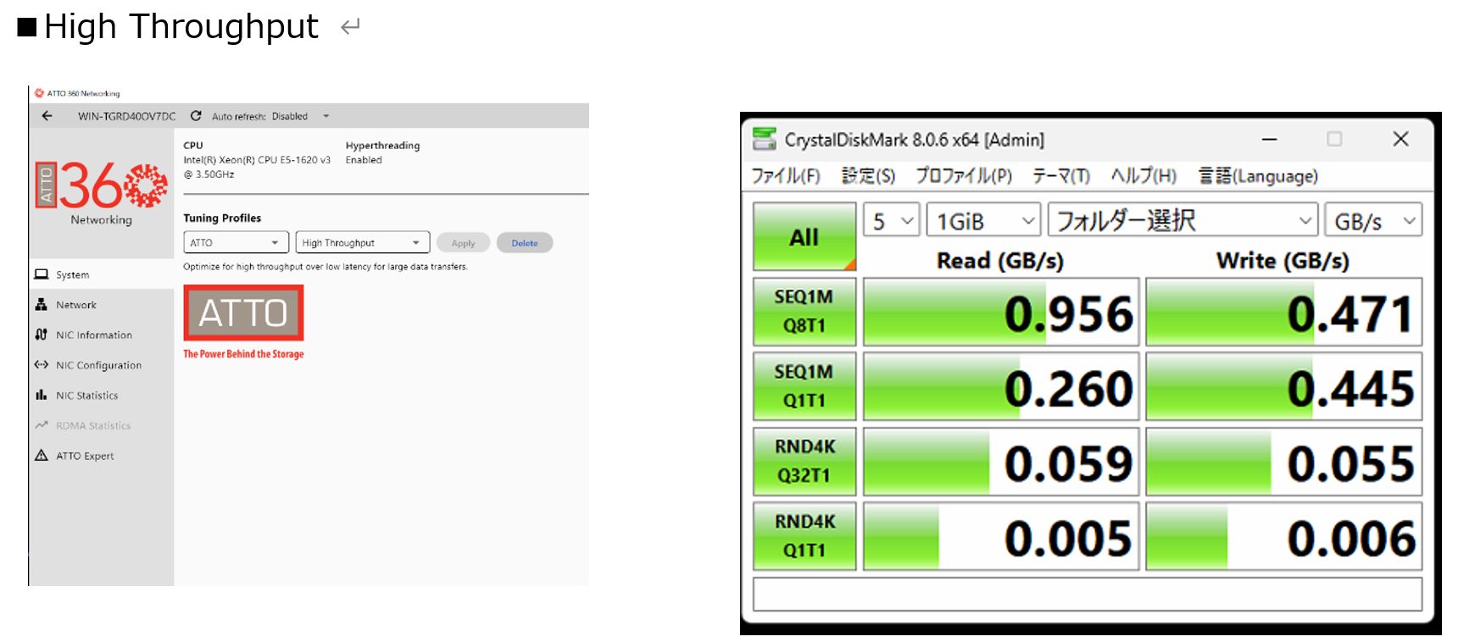Open the フォルダー選択 drive dropdown
The width and height of the screenshot is (1475, 642).
(x=1183, y=220)
